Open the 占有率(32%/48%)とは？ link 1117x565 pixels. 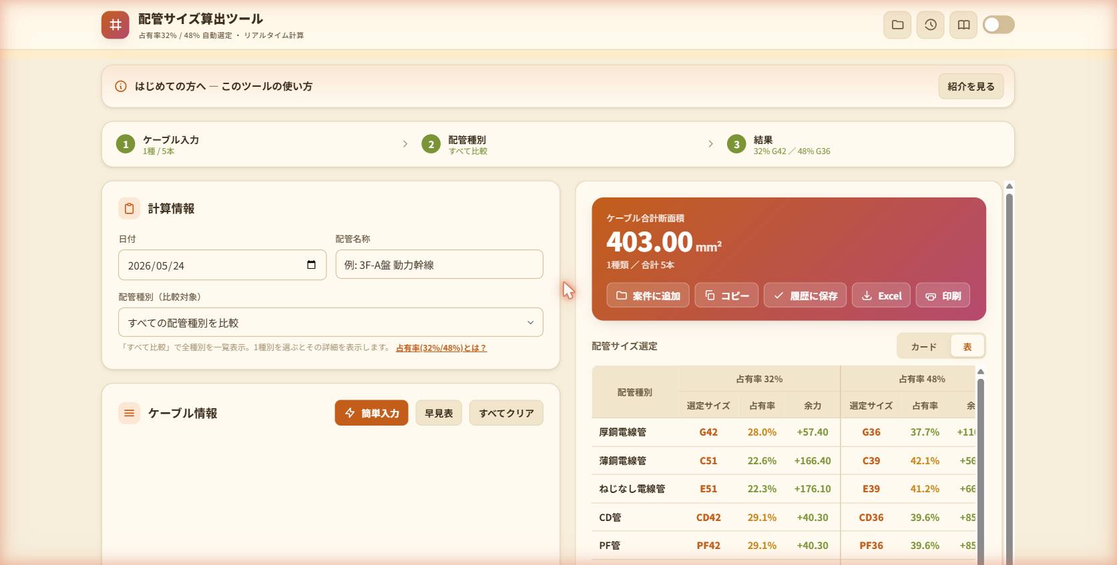[x=441, y=348]
